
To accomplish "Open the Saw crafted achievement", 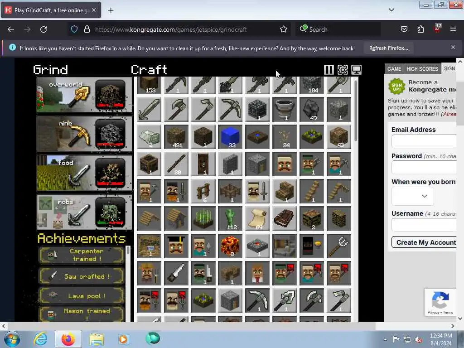I will 81,276.
